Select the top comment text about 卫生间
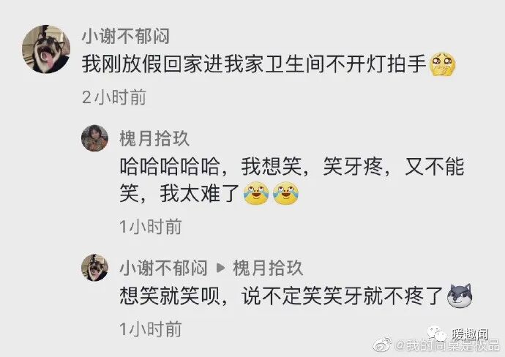Image resolution: width=505 pixels, height=357 pixels. point(254,64)
